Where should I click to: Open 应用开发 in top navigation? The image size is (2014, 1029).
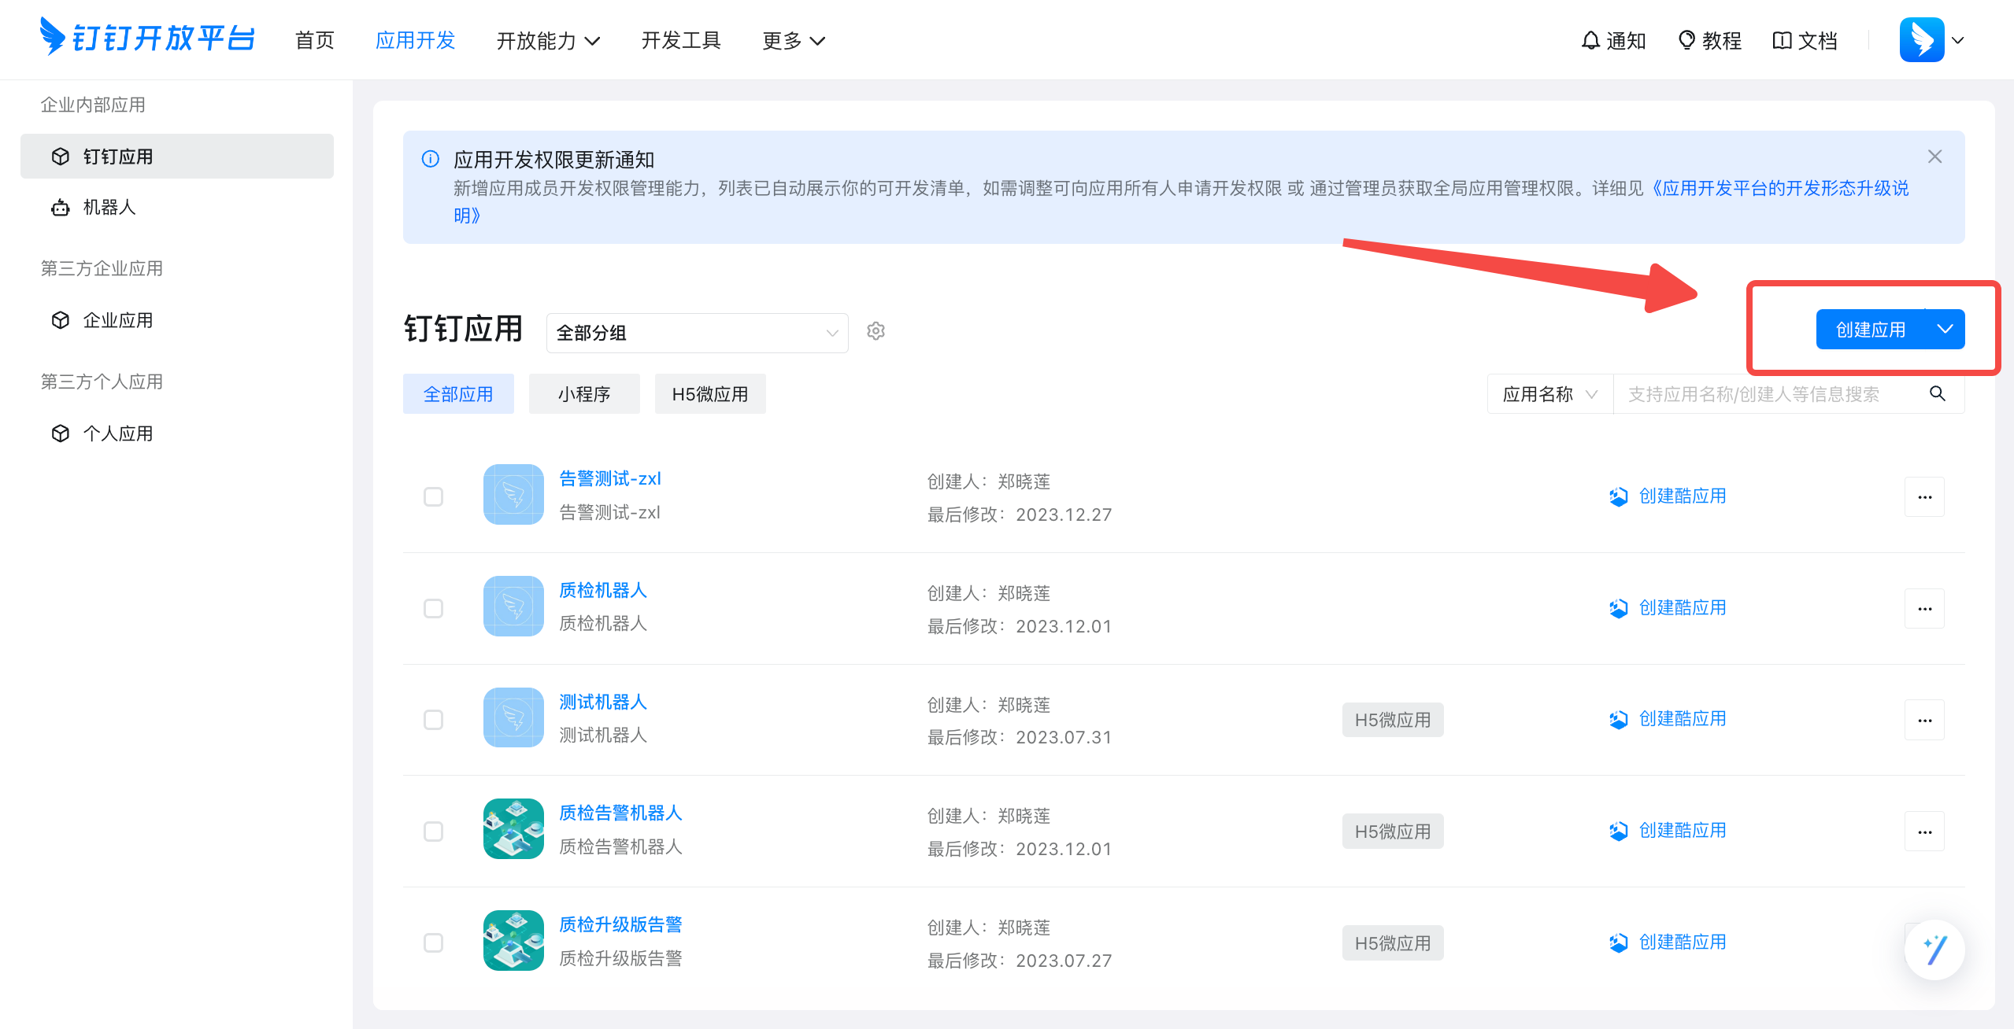[415, 40]
